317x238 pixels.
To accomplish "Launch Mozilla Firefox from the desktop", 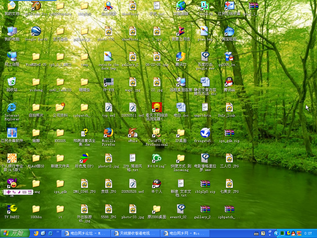I will (x=108, y=133).
